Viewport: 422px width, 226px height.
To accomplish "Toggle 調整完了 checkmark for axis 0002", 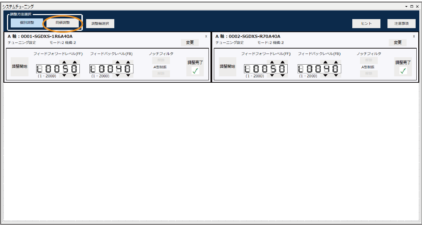I will (403, 71).
